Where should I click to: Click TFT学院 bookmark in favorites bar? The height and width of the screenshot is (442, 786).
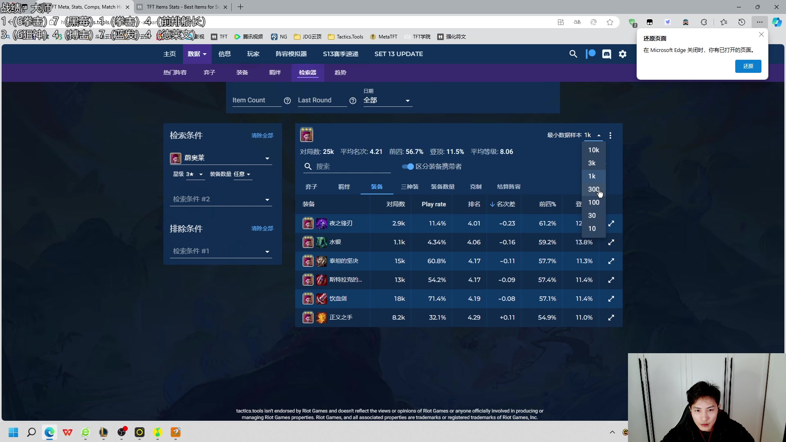coord(420,36)
